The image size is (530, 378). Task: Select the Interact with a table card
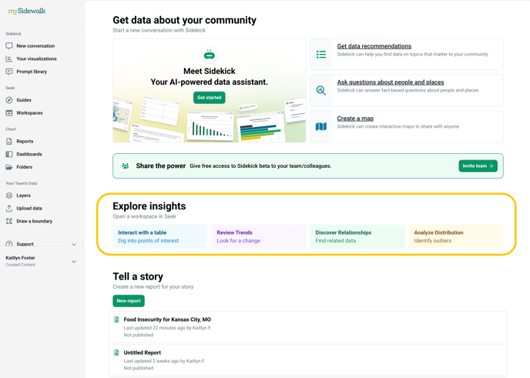pos(160,237)
